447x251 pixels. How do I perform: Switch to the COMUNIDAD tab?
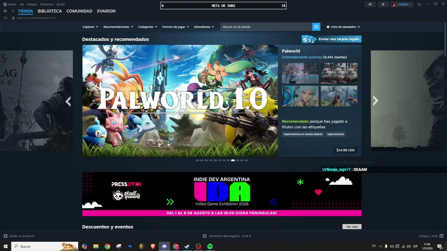point(79,11)
